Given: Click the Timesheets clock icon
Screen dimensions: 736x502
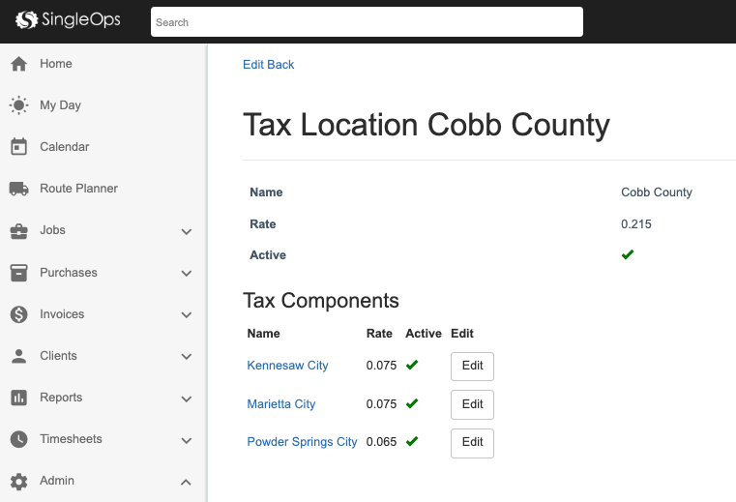Looking at the screenshot, I should point(18,439).
